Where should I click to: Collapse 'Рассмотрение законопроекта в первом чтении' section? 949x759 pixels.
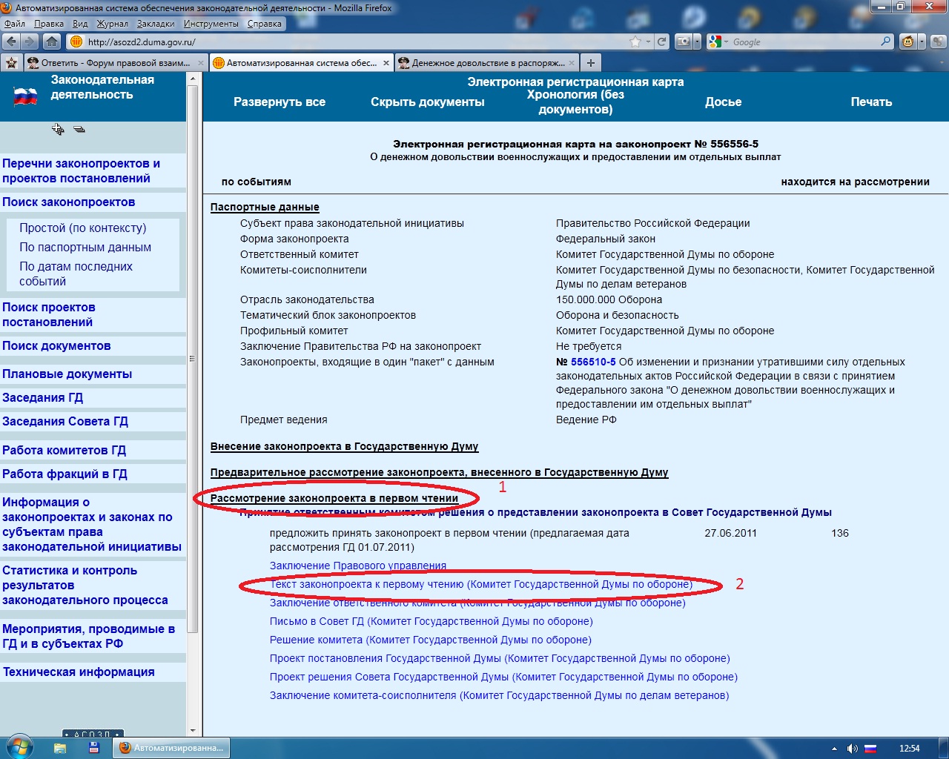(334, 498)
